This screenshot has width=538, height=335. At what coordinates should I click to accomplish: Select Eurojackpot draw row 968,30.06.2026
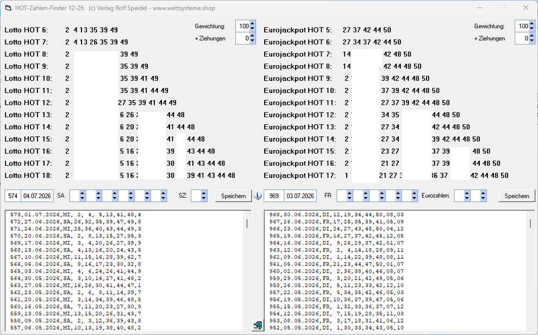(x=336, y=214)
